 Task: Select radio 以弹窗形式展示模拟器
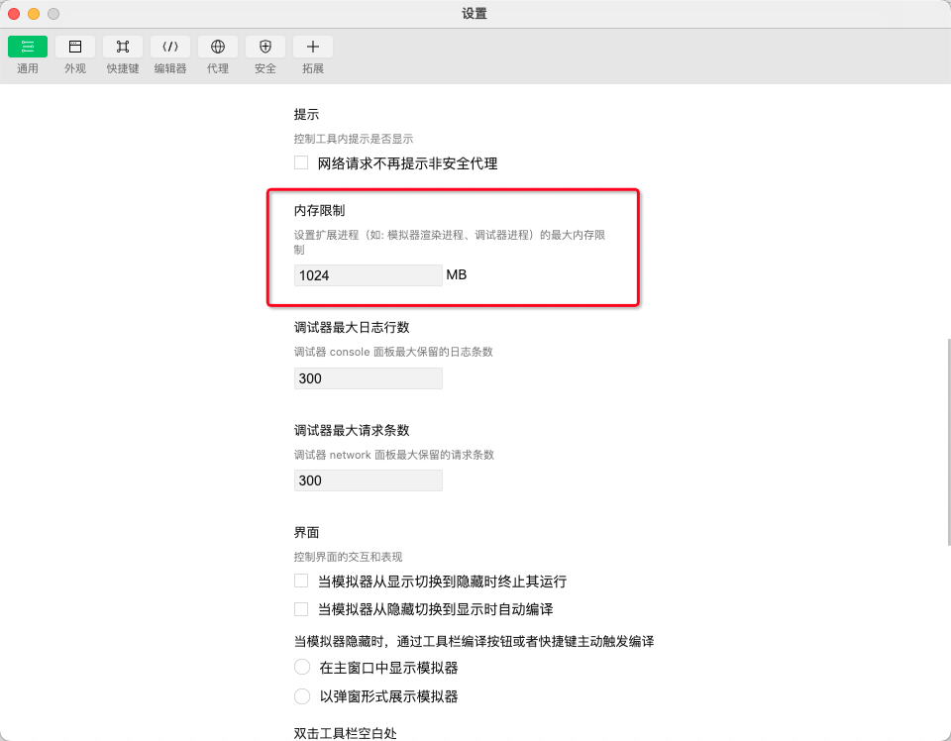pyautogui.click(x=302, y=696)
